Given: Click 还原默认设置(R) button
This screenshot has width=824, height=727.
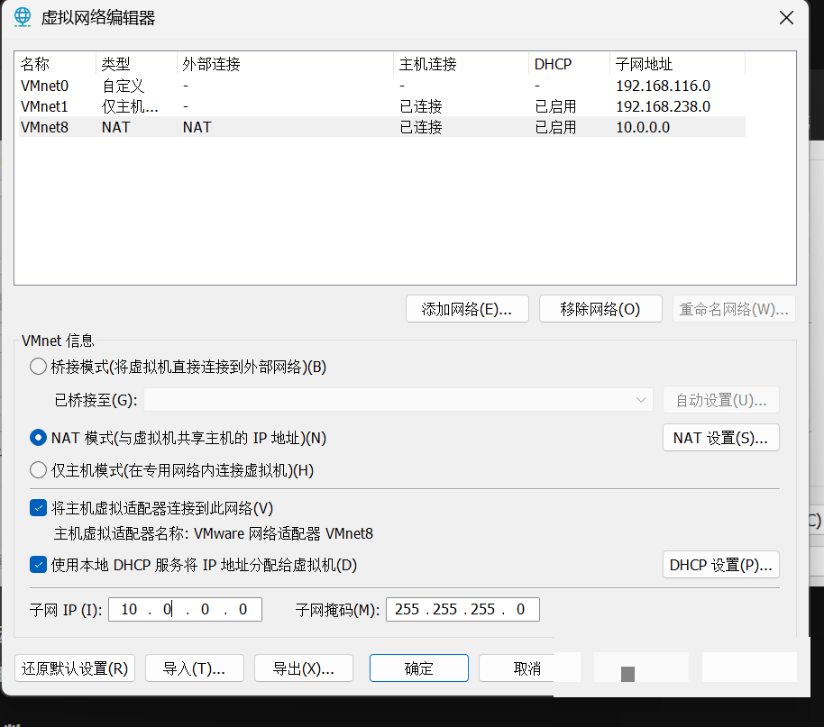Looking at the screenshot, I should (75, 668).
